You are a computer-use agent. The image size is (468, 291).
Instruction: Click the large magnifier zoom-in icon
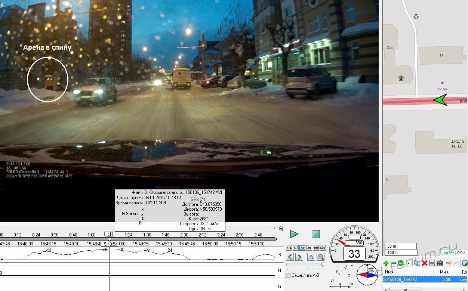pyautogui.click(x=321, y=257)
